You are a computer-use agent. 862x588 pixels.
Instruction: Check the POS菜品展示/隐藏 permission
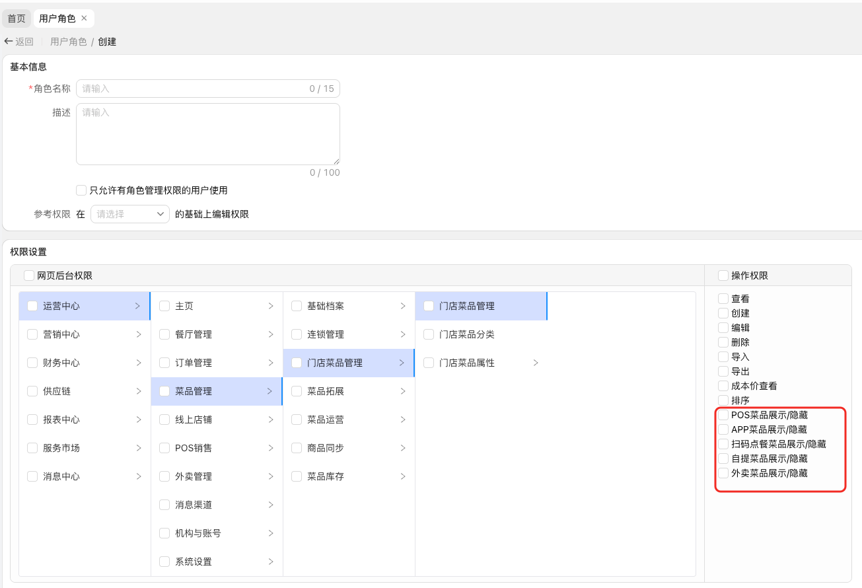[723, 415]
